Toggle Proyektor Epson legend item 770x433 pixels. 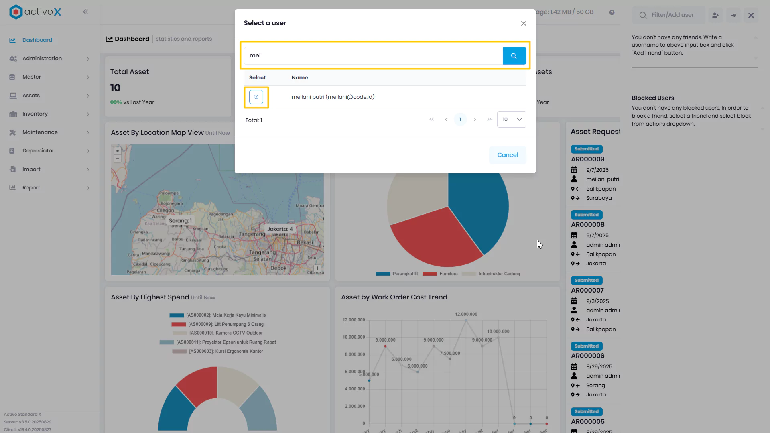pyautogui.click(x=217, y=342)
